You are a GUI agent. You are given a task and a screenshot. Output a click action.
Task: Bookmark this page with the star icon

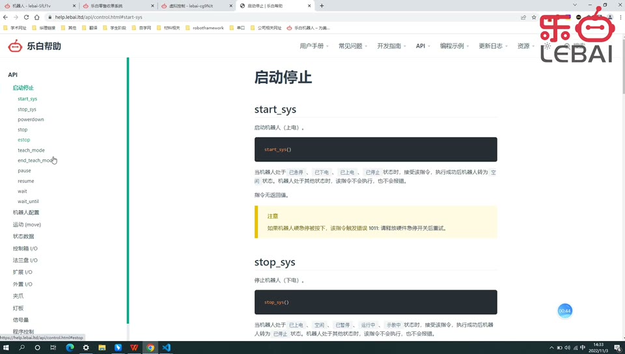tap(534, 17)
